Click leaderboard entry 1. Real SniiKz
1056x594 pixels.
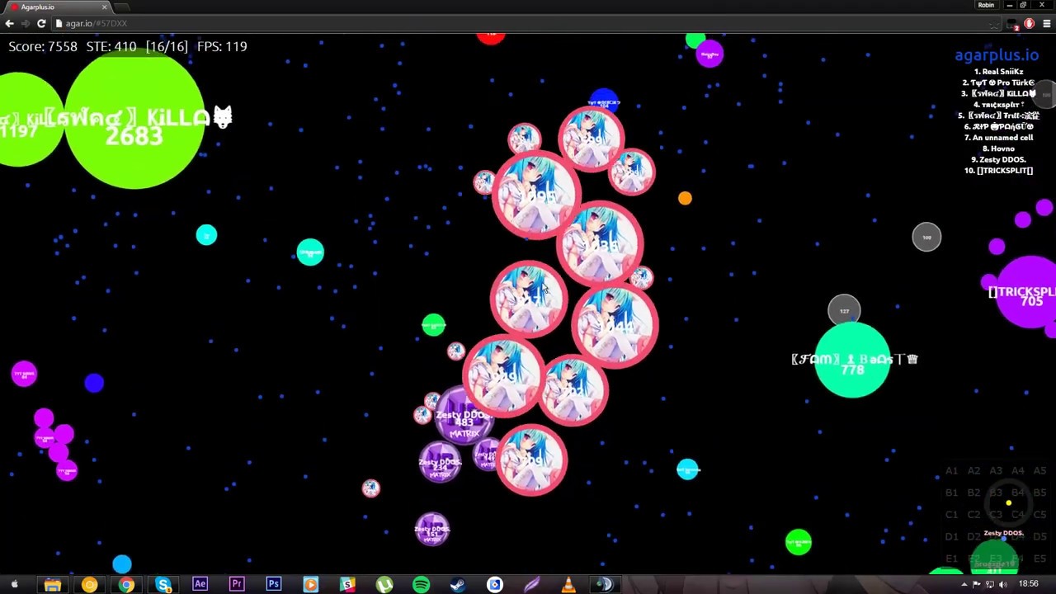[x=998, y=72]
